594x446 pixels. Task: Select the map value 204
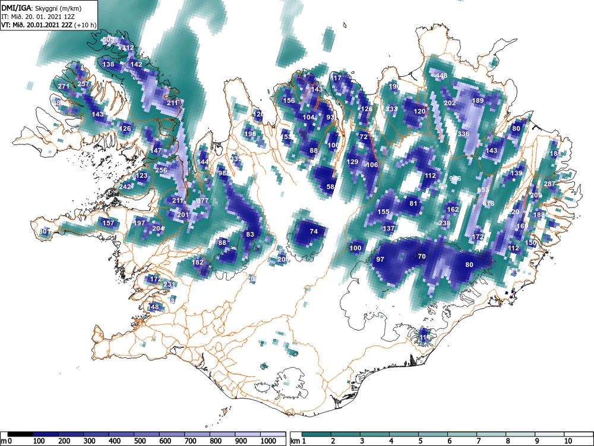pos(158,228)
